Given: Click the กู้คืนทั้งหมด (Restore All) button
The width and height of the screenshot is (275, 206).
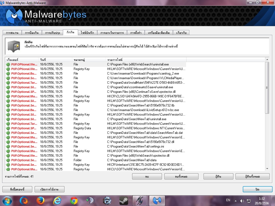Looking at the screenshot, I should tap(252, 176).
